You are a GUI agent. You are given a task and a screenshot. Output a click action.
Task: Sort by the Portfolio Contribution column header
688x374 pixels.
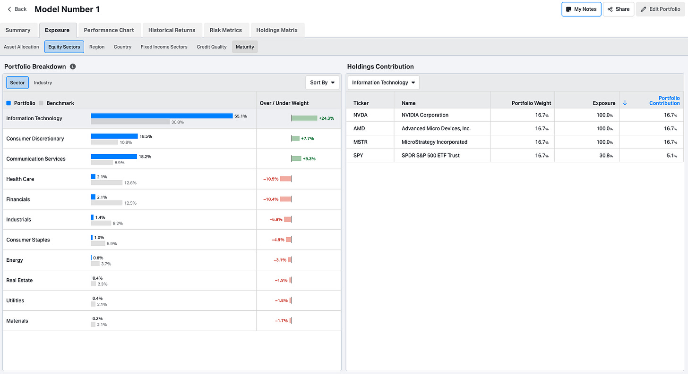[x=664, y=100]
